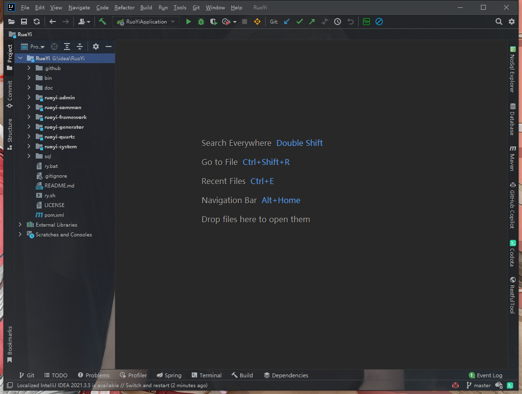The height and width of the screenshot is (394, 522).
Task: Run RuoYiApplication with the green play icon
Action: (188, 22)
